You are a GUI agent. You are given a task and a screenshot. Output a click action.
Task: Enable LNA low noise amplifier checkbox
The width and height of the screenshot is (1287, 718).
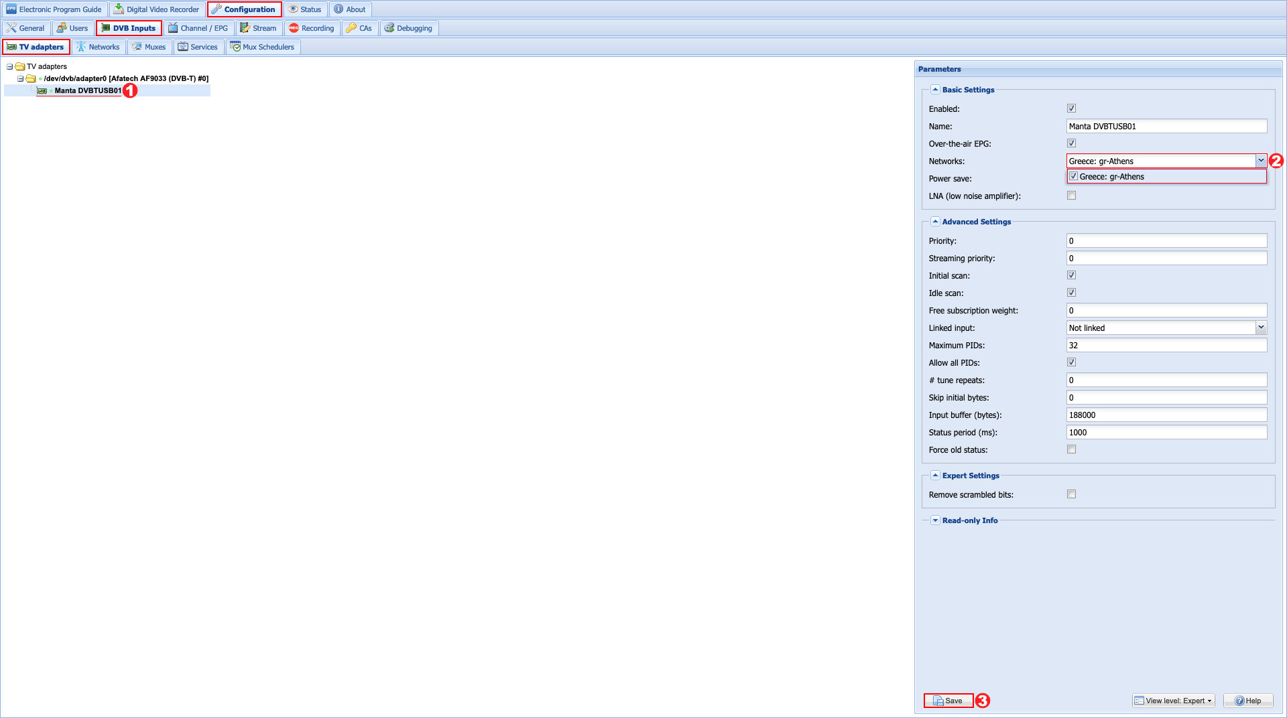(x=1071, y=196)
